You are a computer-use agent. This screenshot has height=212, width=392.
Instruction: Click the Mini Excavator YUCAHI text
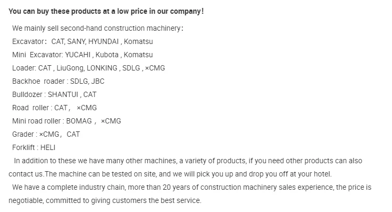(x=78, y=55)
